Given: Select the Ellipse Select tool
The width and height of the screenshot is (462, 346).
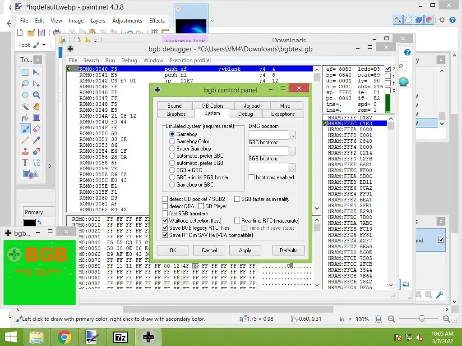Looking at the screenshot, I should click(x=25, y=95).
